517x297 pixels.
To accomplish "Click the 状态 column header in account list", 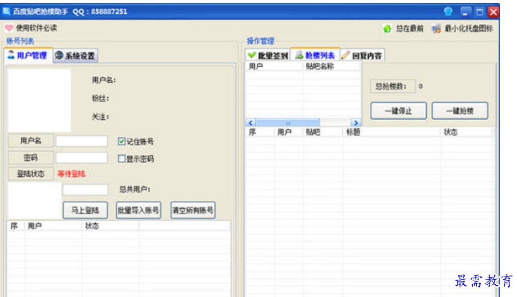I will click(110, 226).
